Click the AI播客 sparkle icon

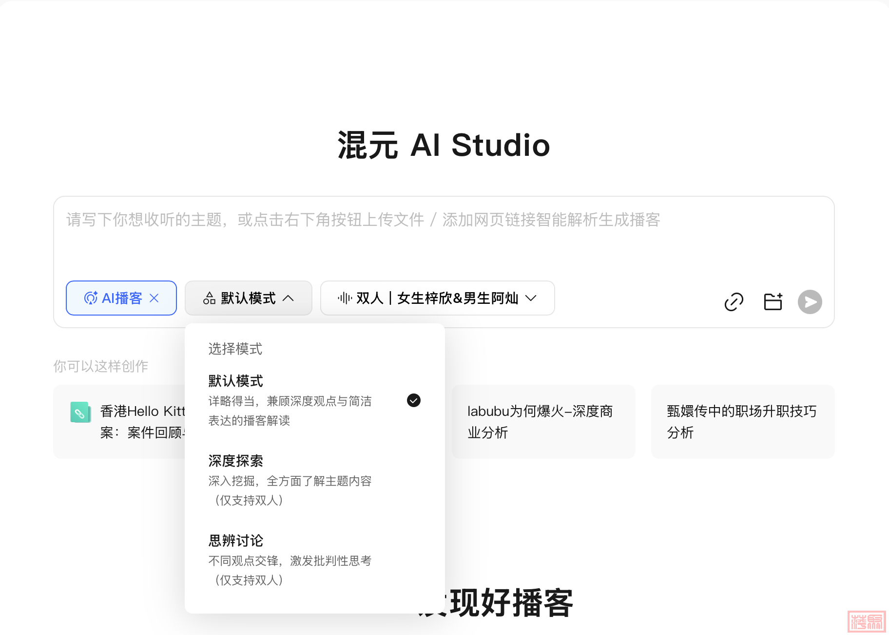click(91, 298)
